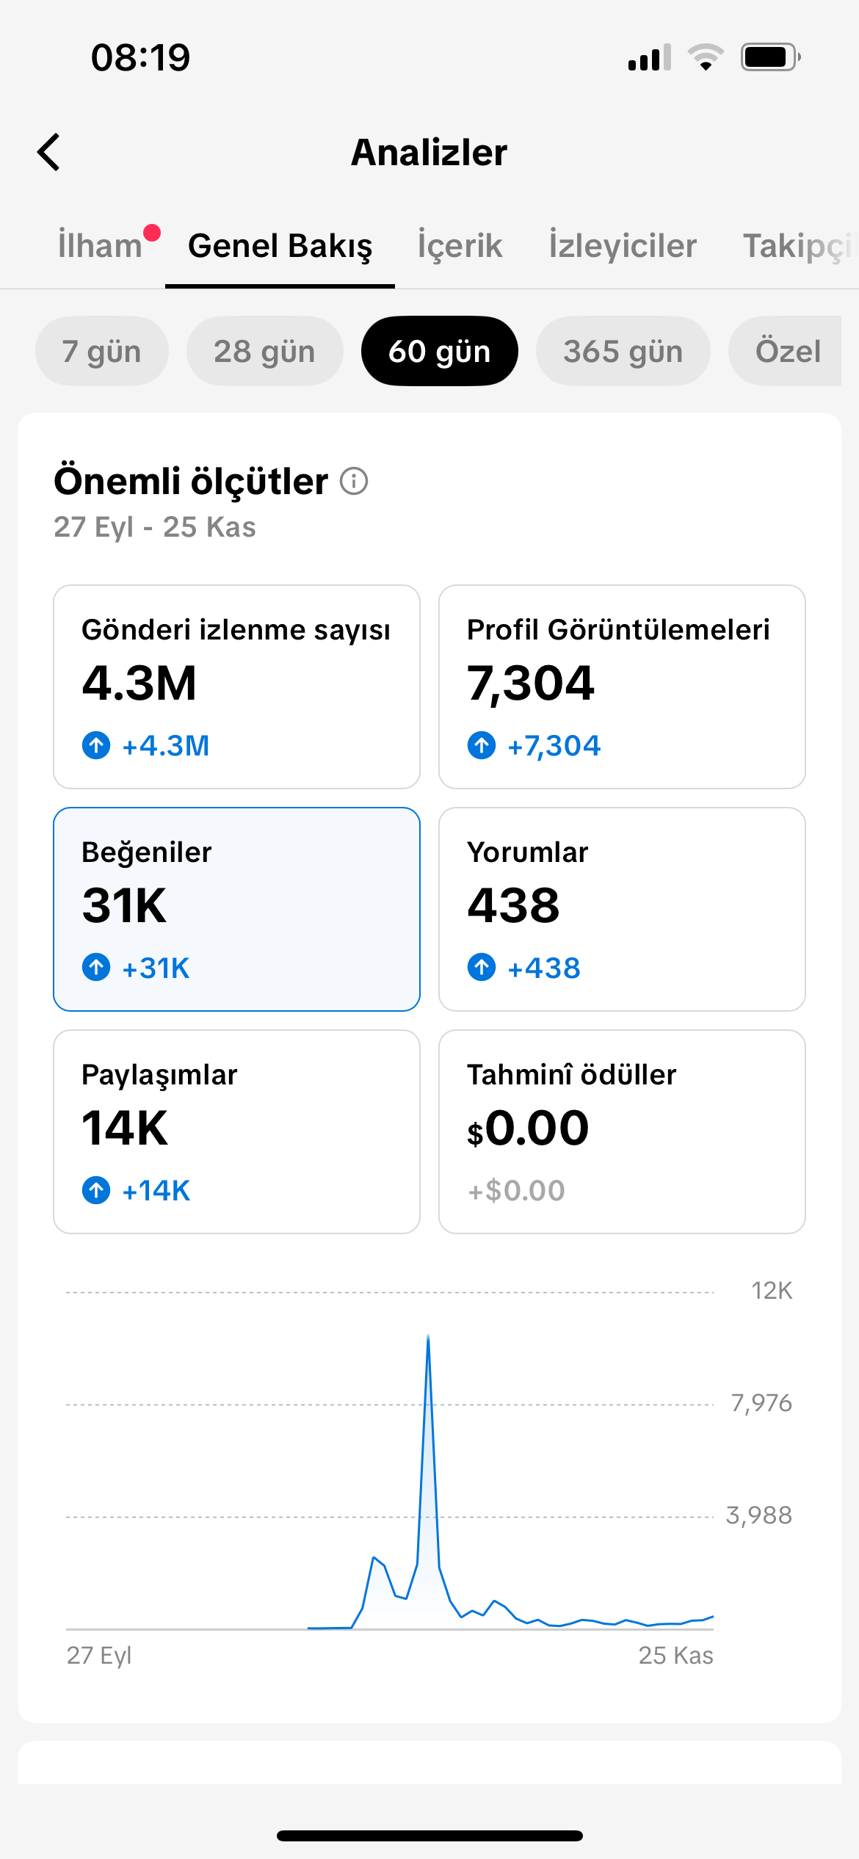The height and width of the screenshot is (1859, 859).
Task: Click the up-arrow icon under 4.3M views
Action: 96,745
